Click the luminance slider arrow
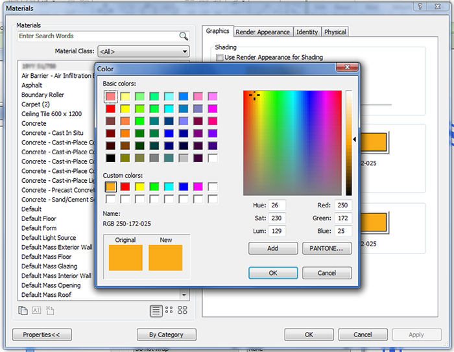Image resolution: width=454 pixels, height=352 pixels. 354,139
